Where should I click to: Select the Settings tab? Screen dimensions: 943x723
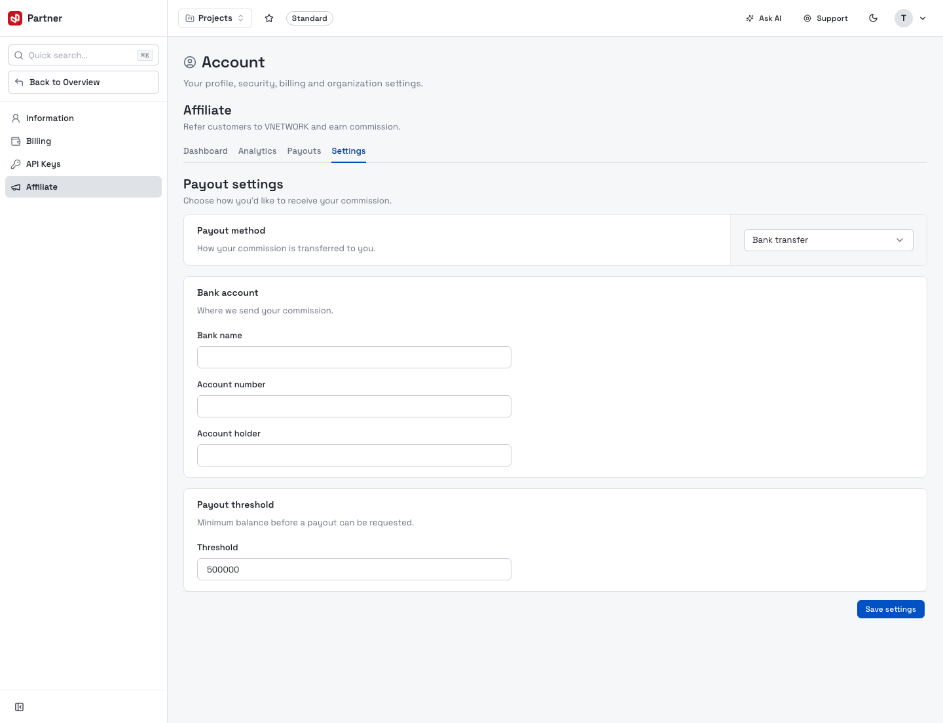click(348, 151)
